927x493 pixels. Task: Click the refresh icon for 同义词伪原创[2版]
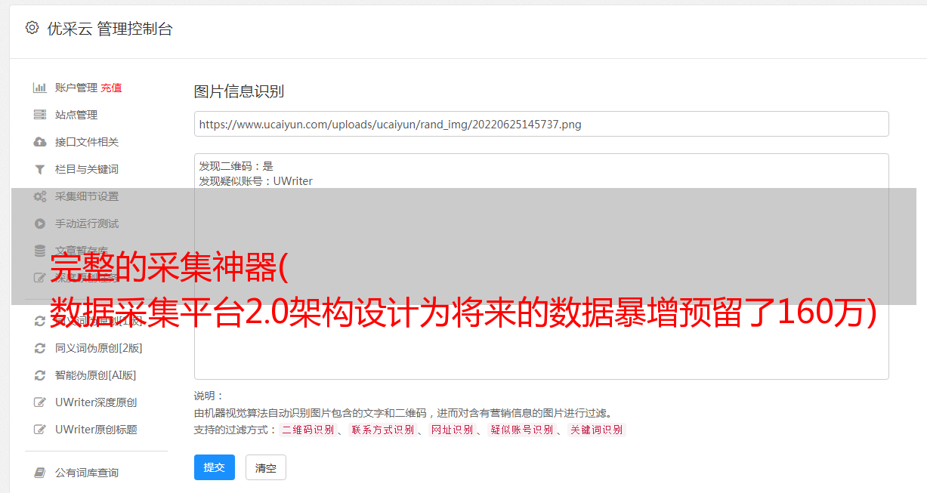click(40, 348)
